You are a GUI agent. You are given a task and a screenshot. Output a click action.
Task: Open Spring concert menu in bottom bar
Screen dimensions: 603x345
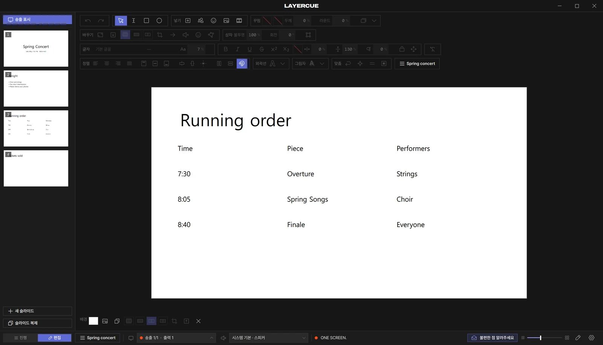98,338
